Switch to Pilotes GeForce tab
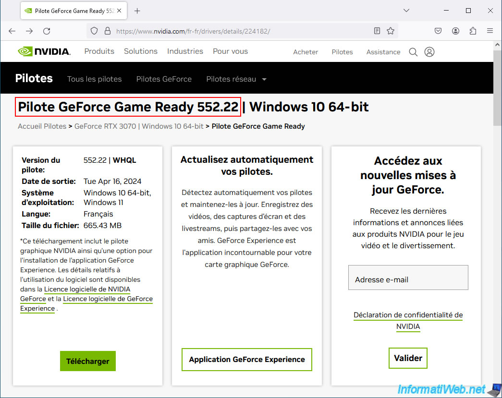Viewport: 502px width, 398px height. coord(164,79)
